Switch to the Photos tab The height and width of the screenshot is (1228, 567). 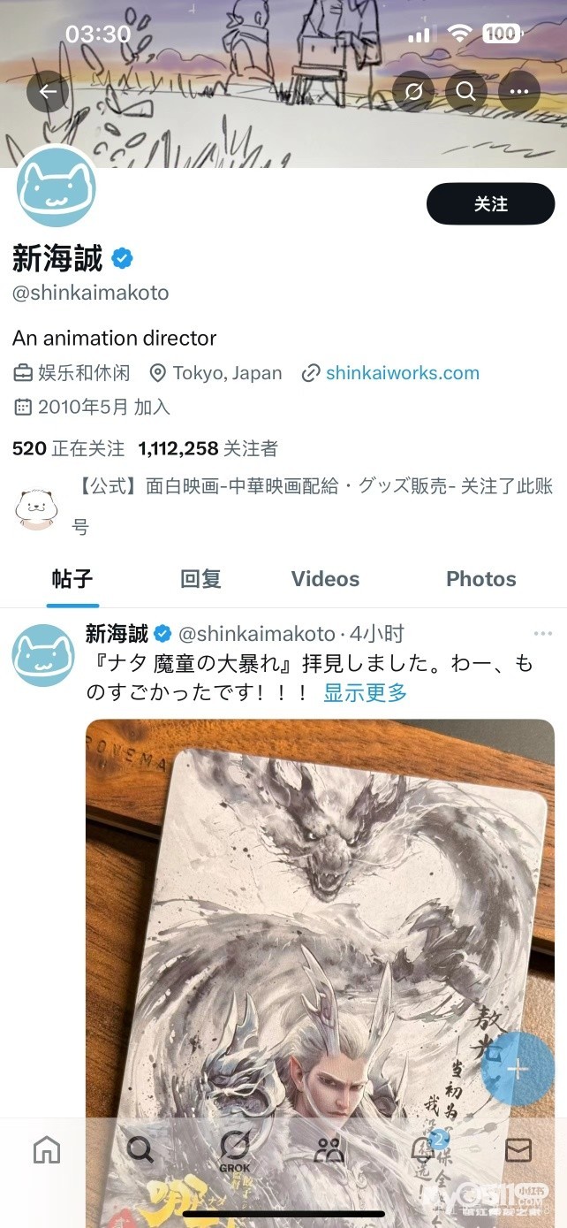[481, 579]
